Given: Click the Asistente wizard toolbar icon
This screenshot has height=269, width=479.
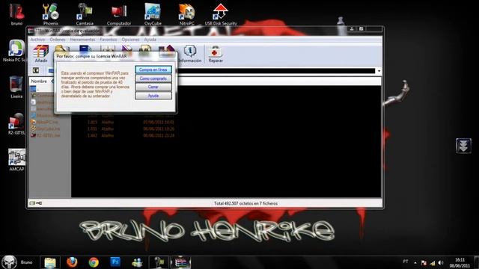Looking at the screenshot, I should point(166,49).
